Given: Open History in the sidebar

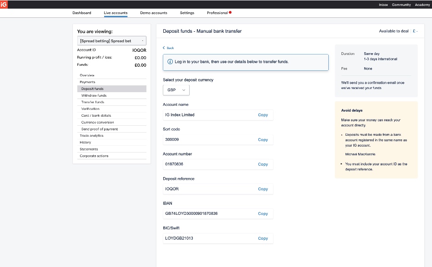Looking at the screenshot, I should tap(111, 143).
